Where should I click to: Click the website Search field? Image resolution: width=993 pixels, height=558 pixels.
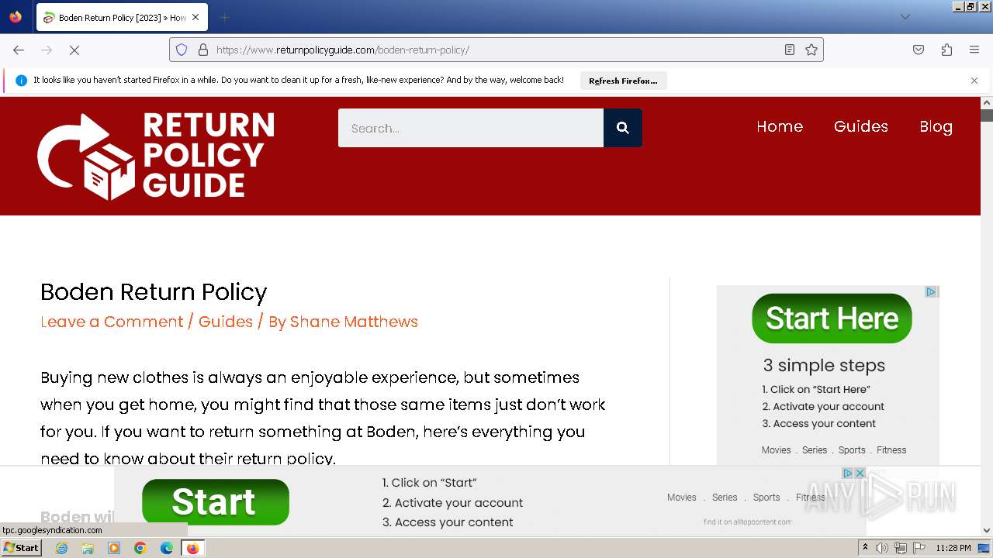(471, 128)
